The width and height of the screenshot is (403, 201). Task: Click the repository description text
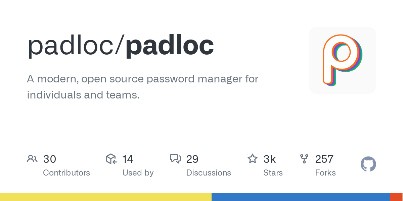point(143,87)
